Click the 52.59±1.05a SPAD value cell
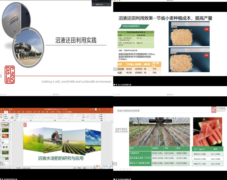Viewport: 227px width, 180px height. point(157,153)
